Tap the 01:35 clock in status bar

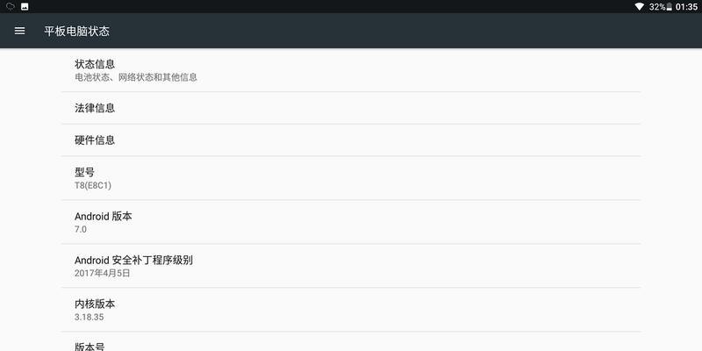pos(686,7)
